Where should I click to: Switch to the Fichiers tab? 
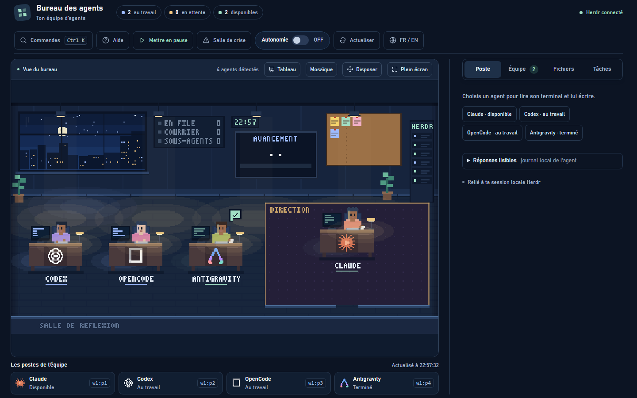[564, 69]
